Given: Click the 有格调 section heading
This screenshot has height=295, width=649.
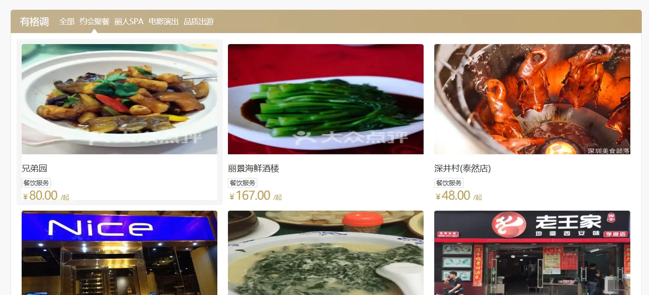Looking at the screenshot, I should click(34, 22).
